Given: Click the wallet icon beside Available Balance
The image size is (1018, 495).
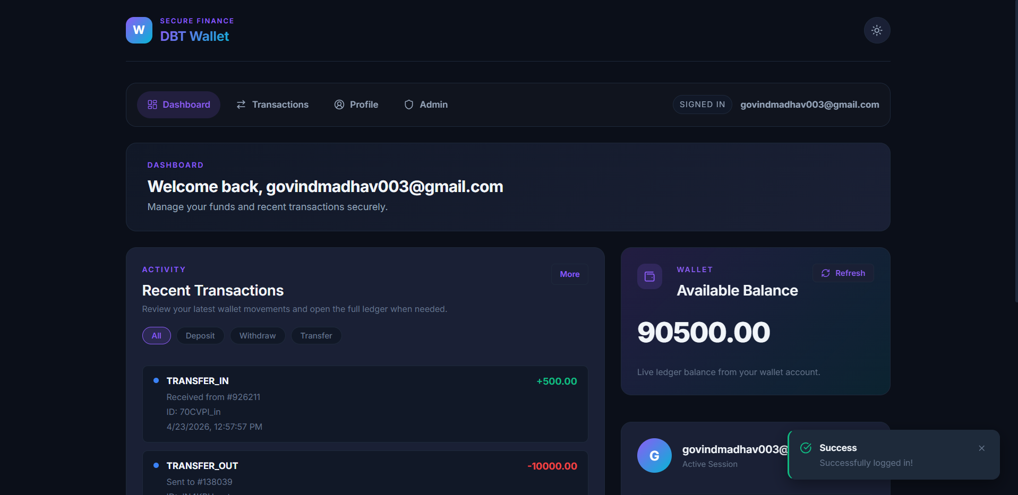Looking at the screenshot, I should click(x=649, y=276).
